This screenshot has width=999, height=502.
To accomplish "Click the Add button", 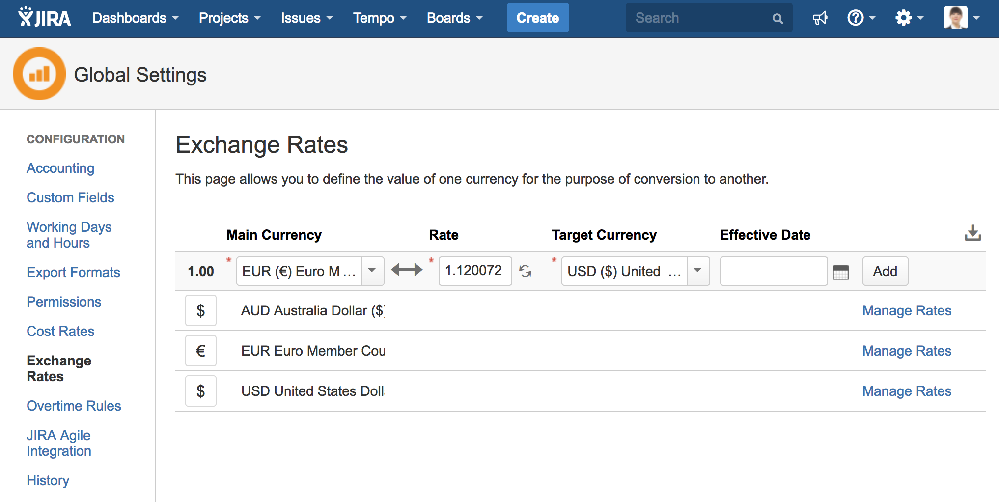I will [885, 271].
